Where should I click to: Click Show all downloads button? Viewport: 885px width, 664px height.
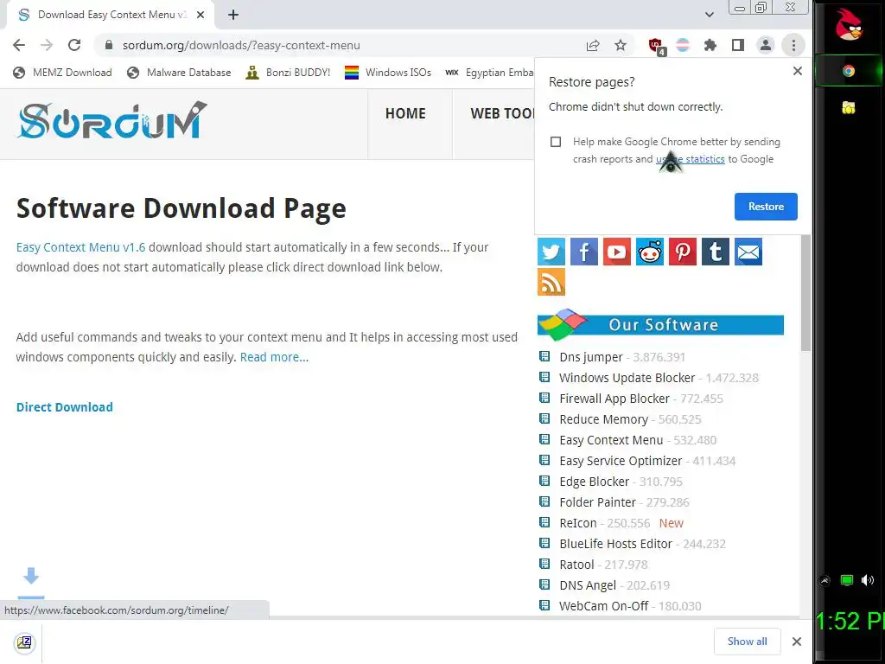click(x=747, y=642)
